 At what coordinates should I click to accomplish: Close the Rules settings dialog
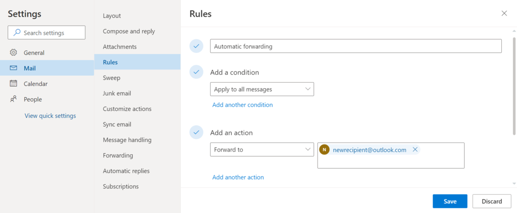(x=504, y=14)
